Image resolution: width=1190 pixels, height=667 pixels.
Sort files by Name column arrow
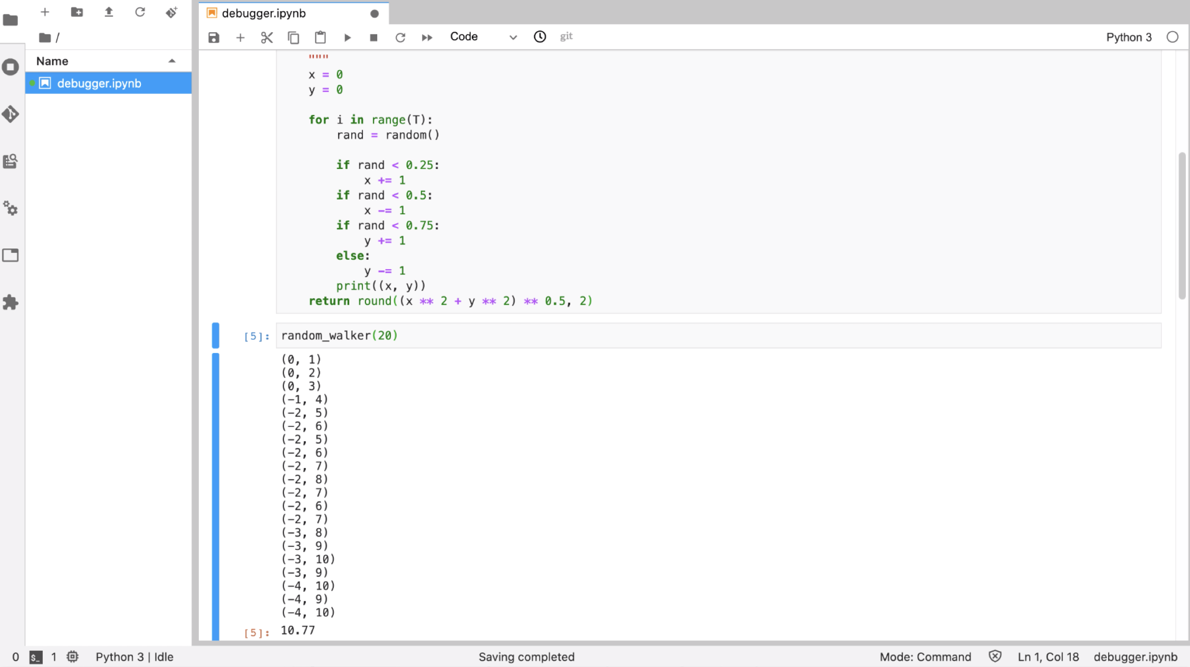point(171,61)
